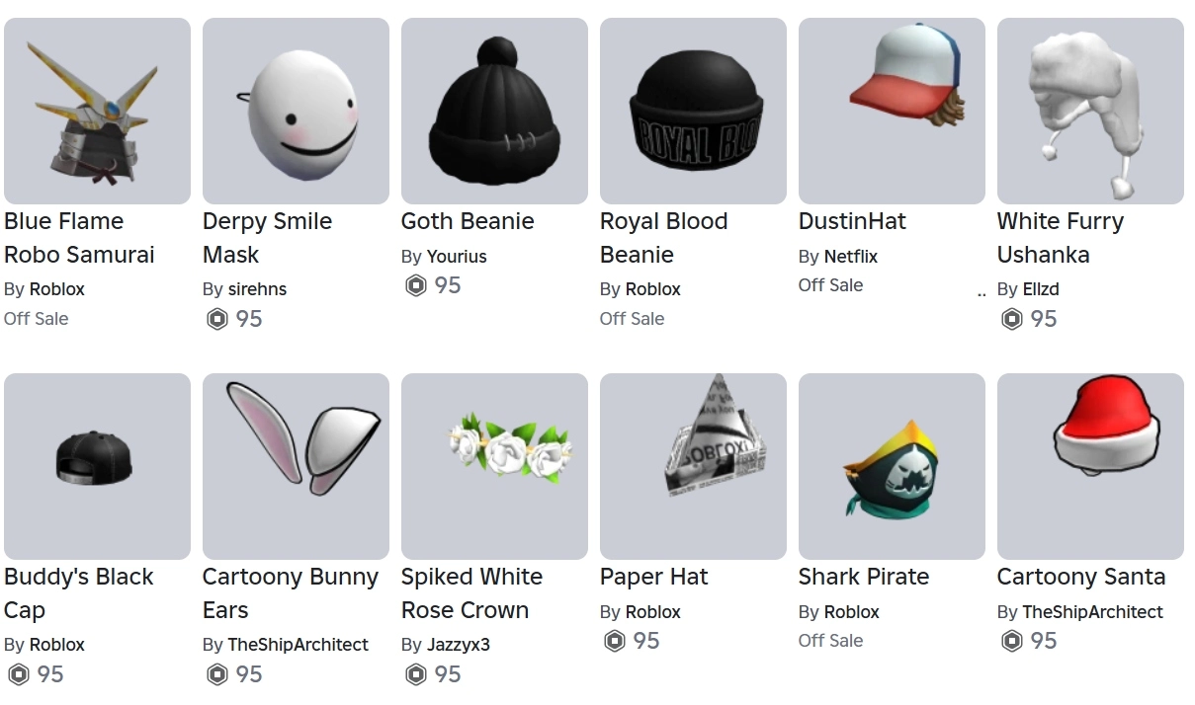This screenshot has width=1195, height=705.
Task: Open the Royal Blood Beanie thumbnail
Action: point(693,111)
